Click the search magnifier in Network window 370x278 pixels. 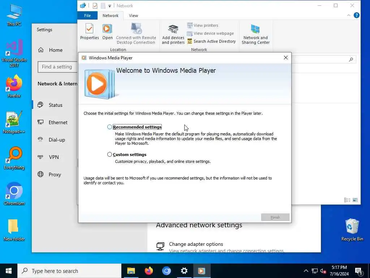[x=351, y=59]
